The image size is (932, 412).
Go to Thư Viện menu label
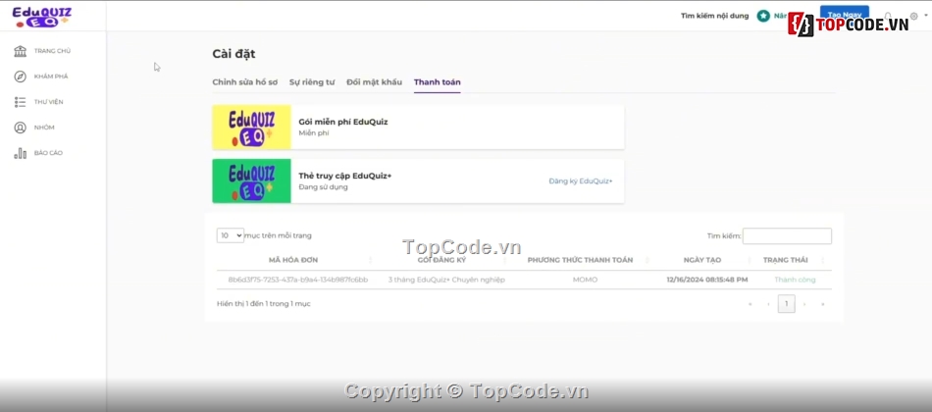coord(49,102)
